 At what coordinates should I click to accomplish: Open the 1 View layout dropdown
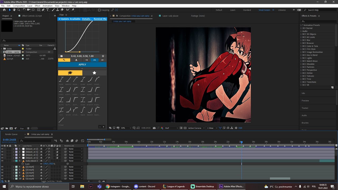coord(212,128)
